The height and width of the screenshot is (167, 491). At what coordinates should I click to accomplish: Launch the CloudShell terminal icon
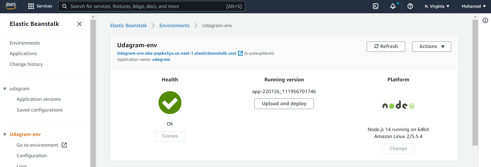[x=375, y=6]
